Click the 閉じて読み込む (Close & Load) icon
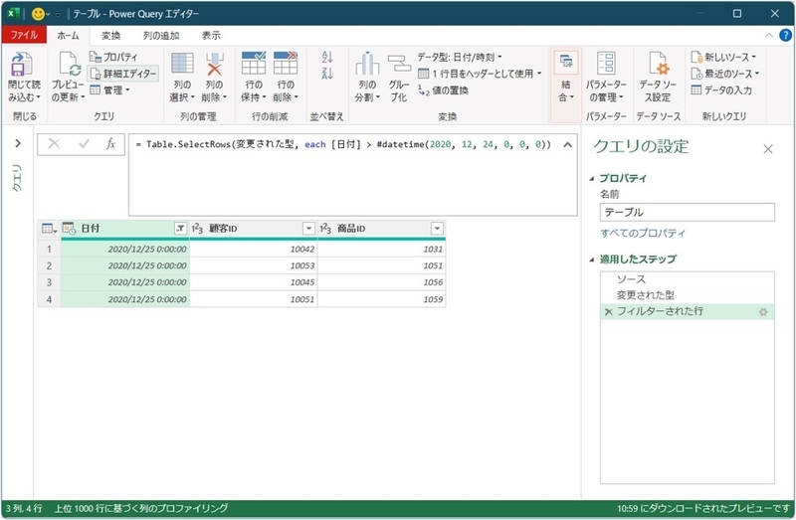Image resolution: width=796 pixels, height=520 pixels. 22,65
